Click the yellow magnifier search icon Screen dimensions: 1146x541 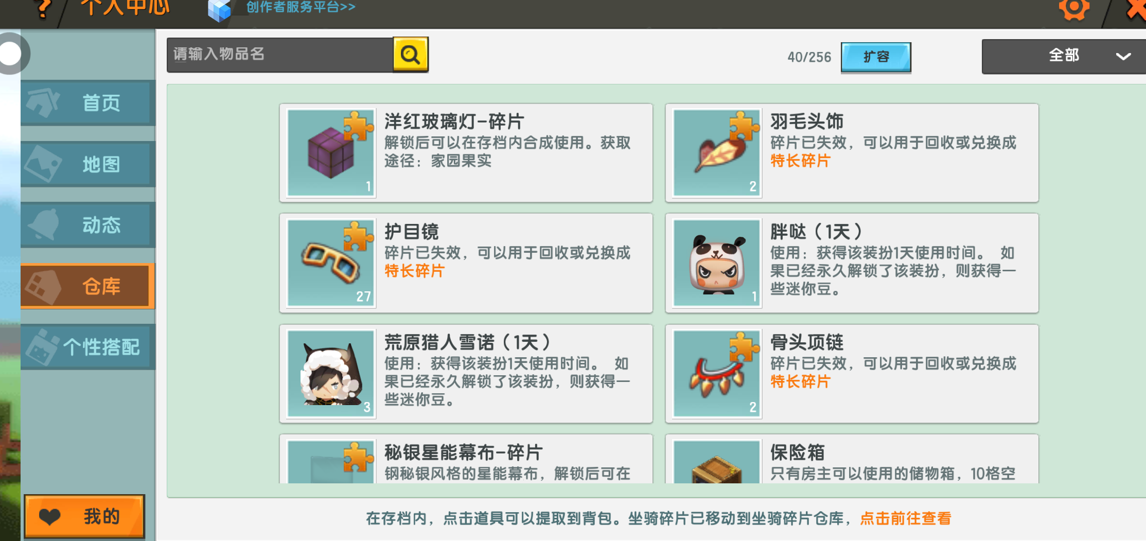[410, 54]
